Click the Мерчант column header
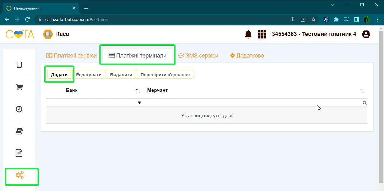The height and width of the screenshot is (191, 384). click(x=157, y=90)
